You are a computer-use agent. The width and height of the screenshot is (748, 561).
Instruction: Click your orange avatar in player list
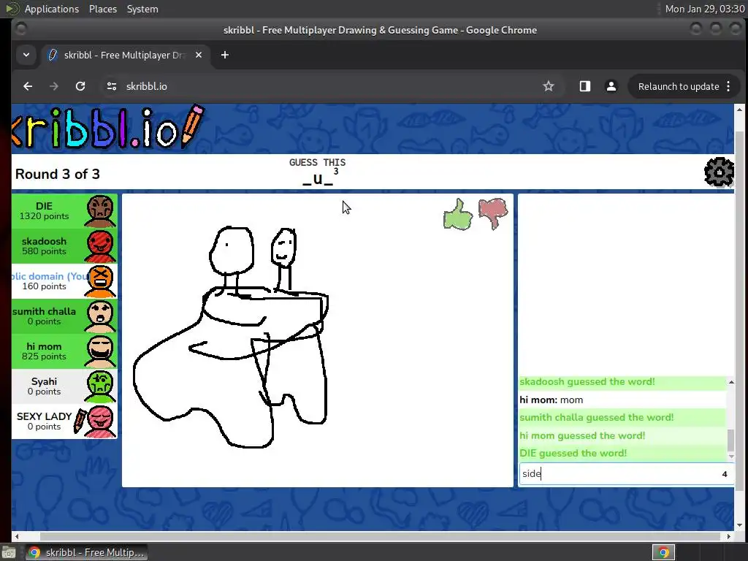point(101,281)
